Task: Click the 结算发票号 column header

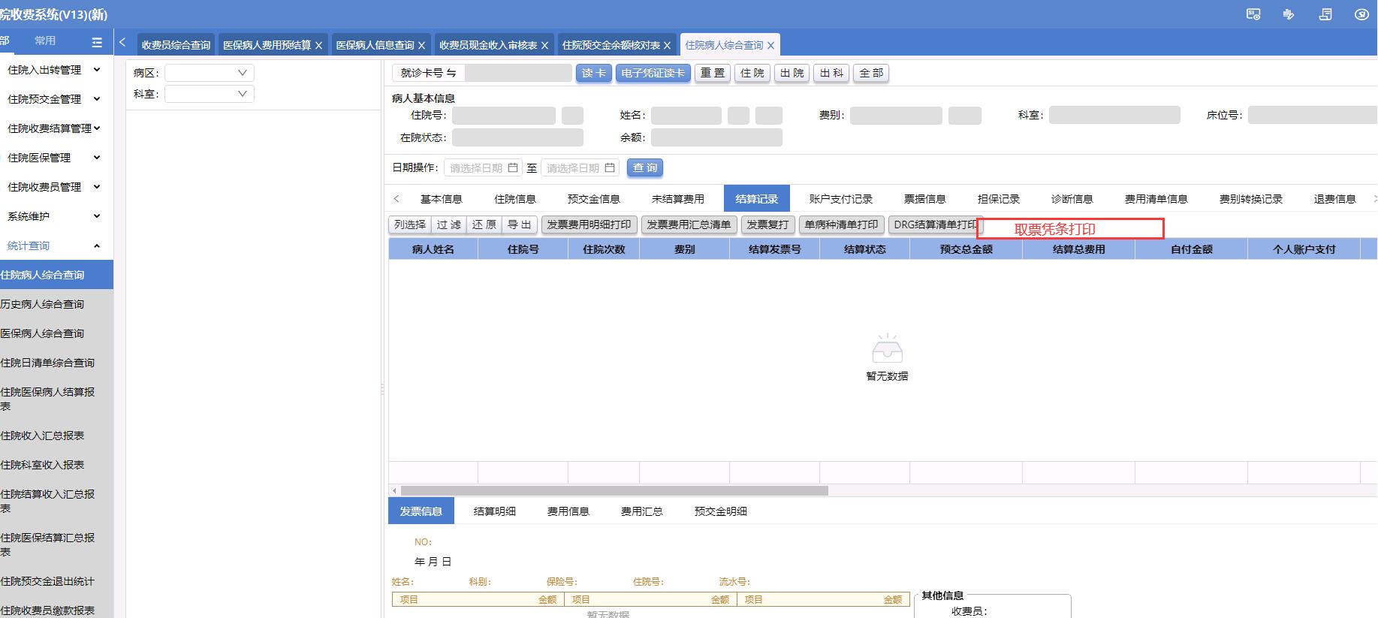Action: (x=774, y=249)
